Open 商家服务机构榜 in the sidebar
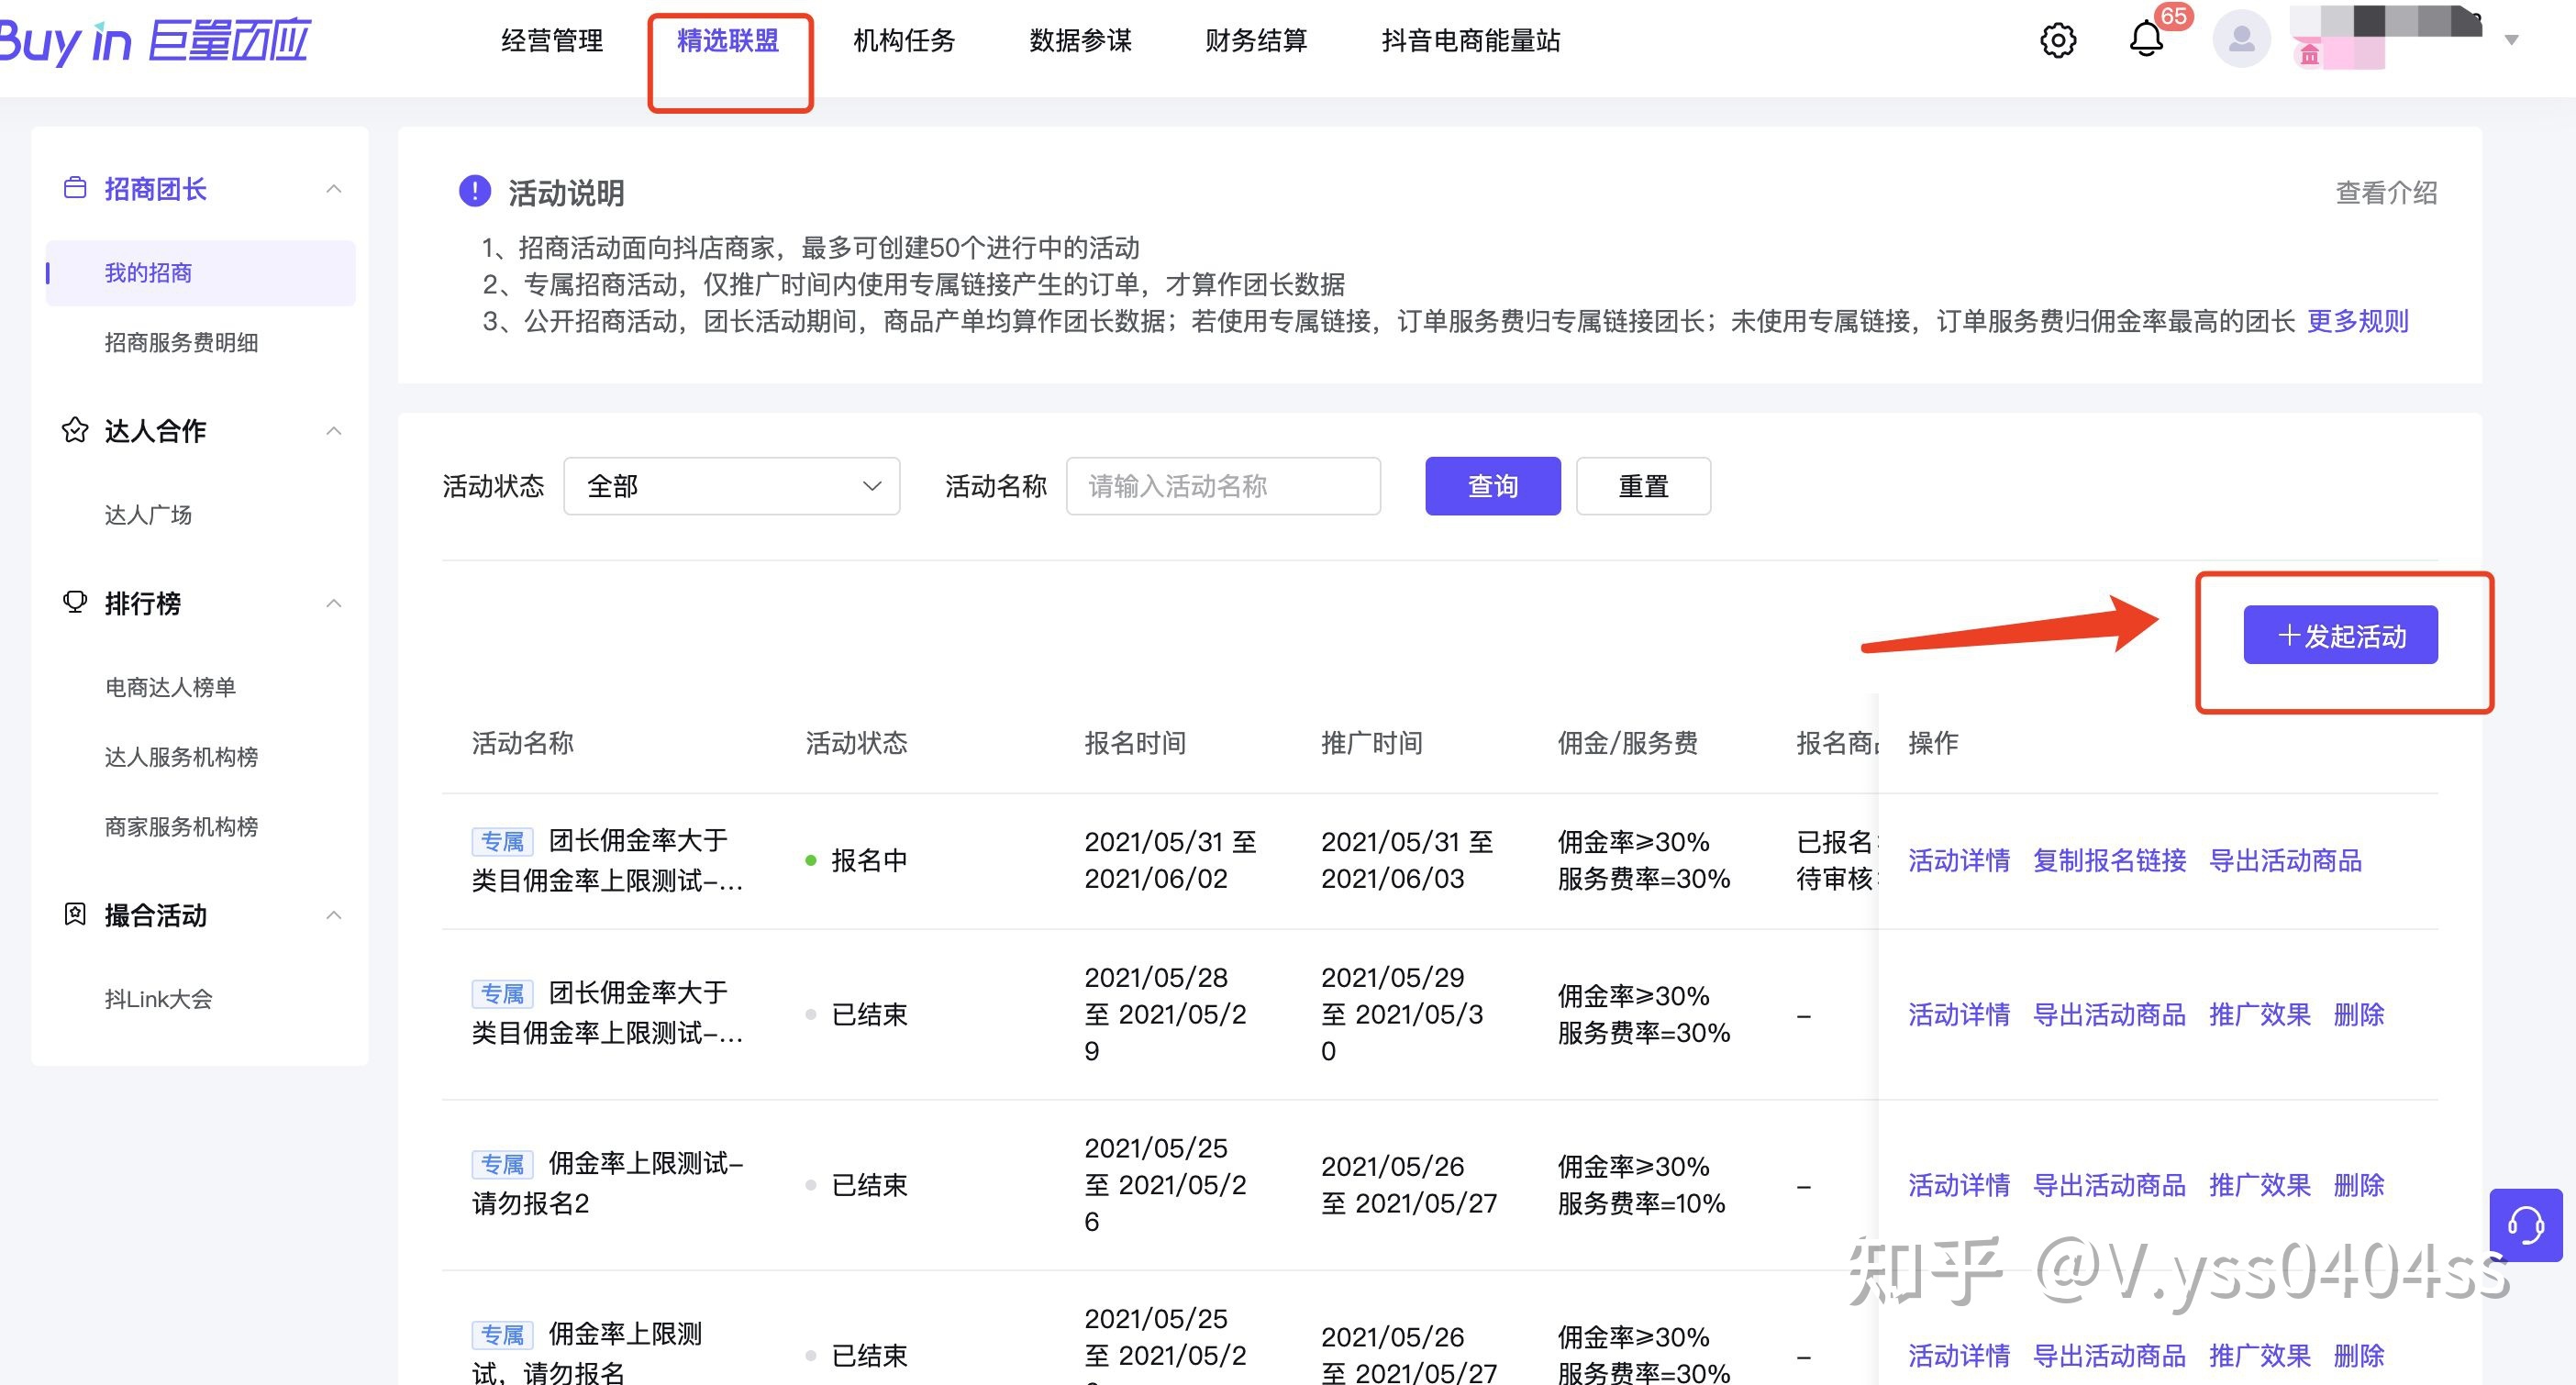This screenshot has height=1385, width=2576. coord(181,826)
